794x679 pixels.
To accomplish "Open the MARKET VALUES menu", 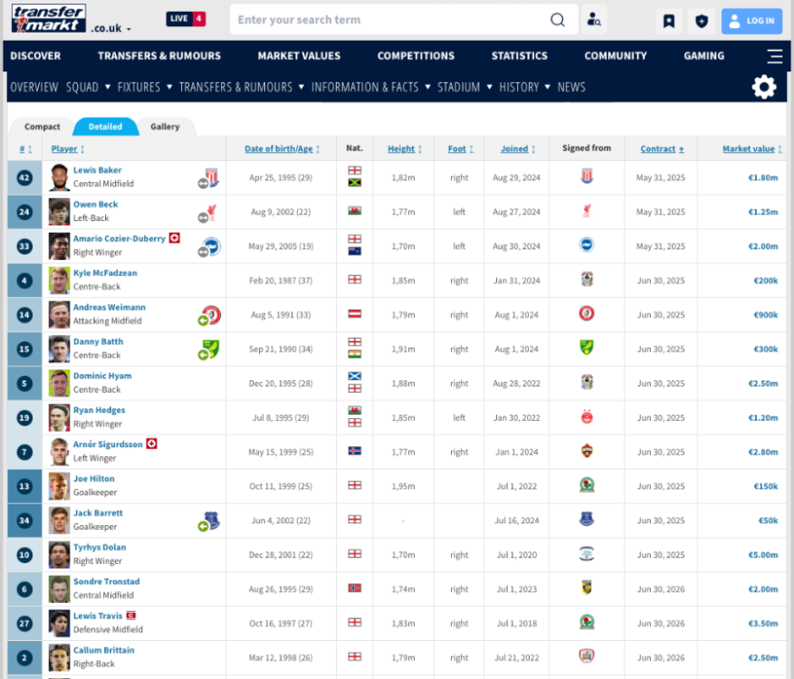I will [299, 56].
